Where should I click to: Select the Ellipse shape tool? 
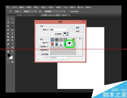point(12,47)
